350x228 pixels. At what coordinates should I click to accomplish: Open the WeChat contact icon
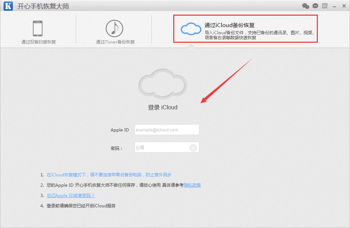click(306, 6)
